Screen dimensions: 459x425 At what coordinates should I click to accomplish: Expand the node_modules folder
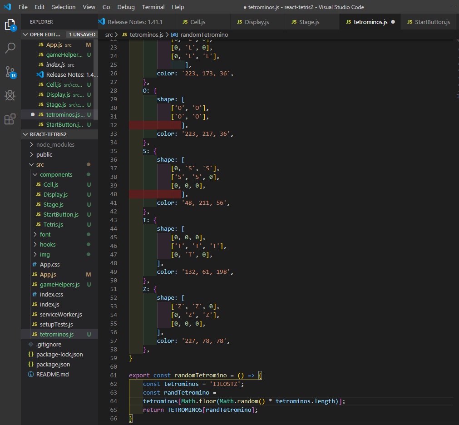pos(32,145)
